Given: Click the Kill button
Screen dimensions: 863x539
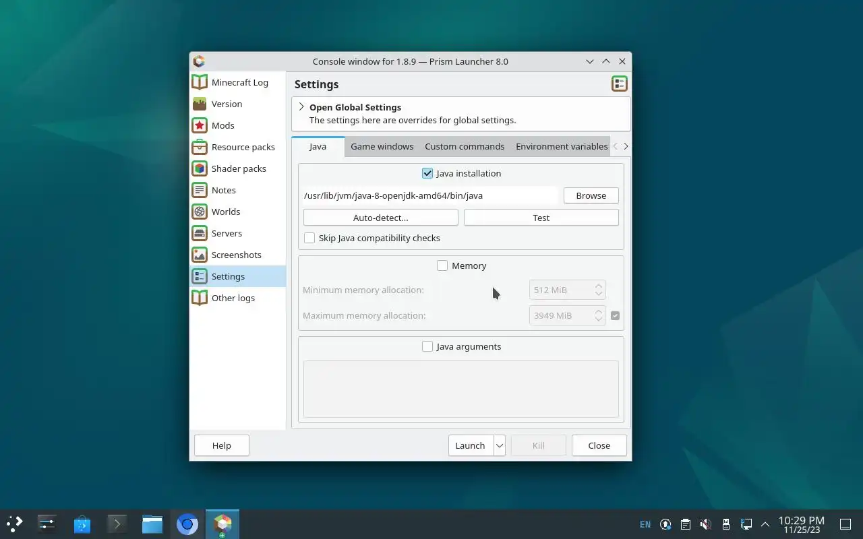Looking at the screenshot, I should pos(539,445).
